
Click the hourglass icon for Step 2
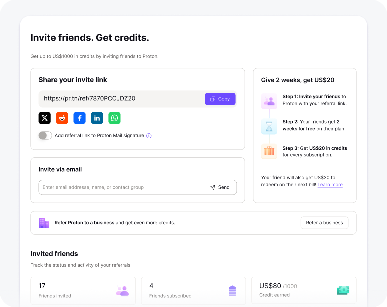pos(269,126)
